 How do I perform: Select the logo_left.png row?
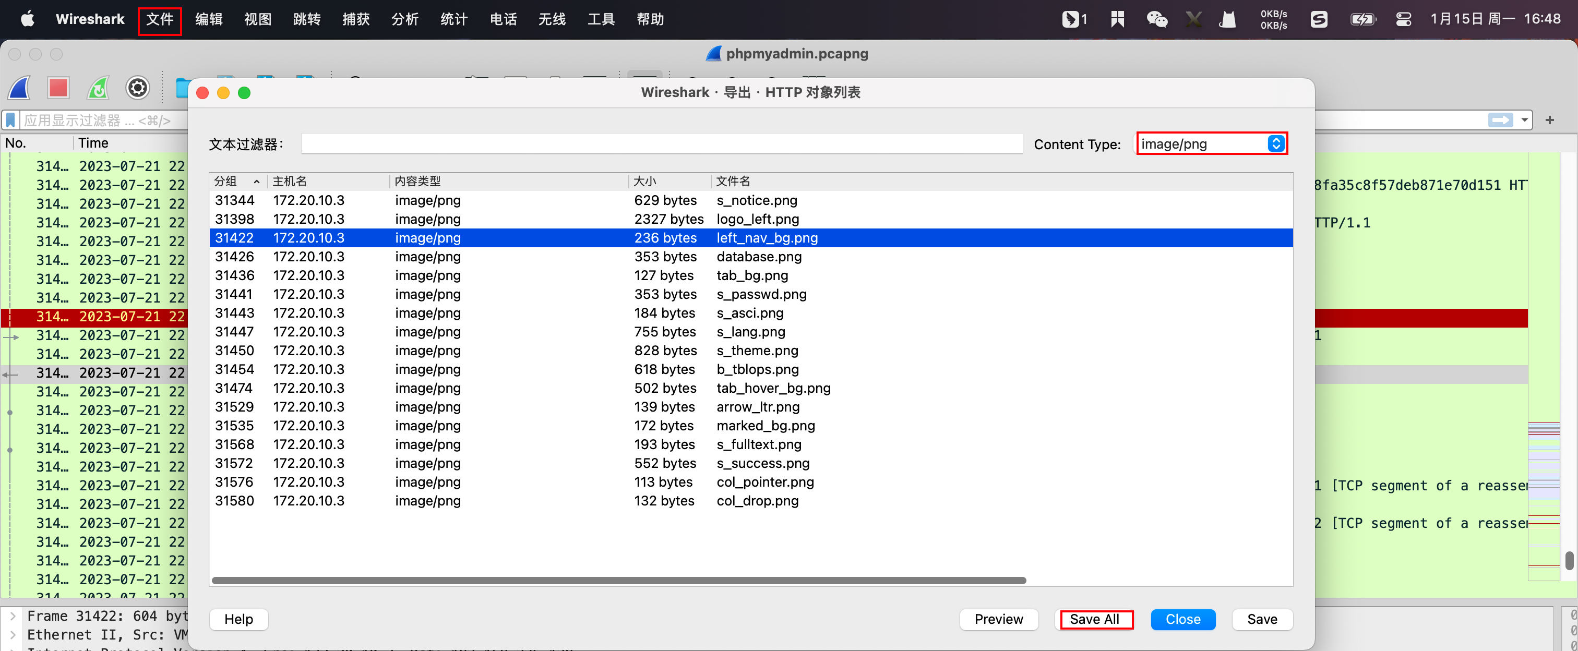pyautogui.click(x=751, y=219)
